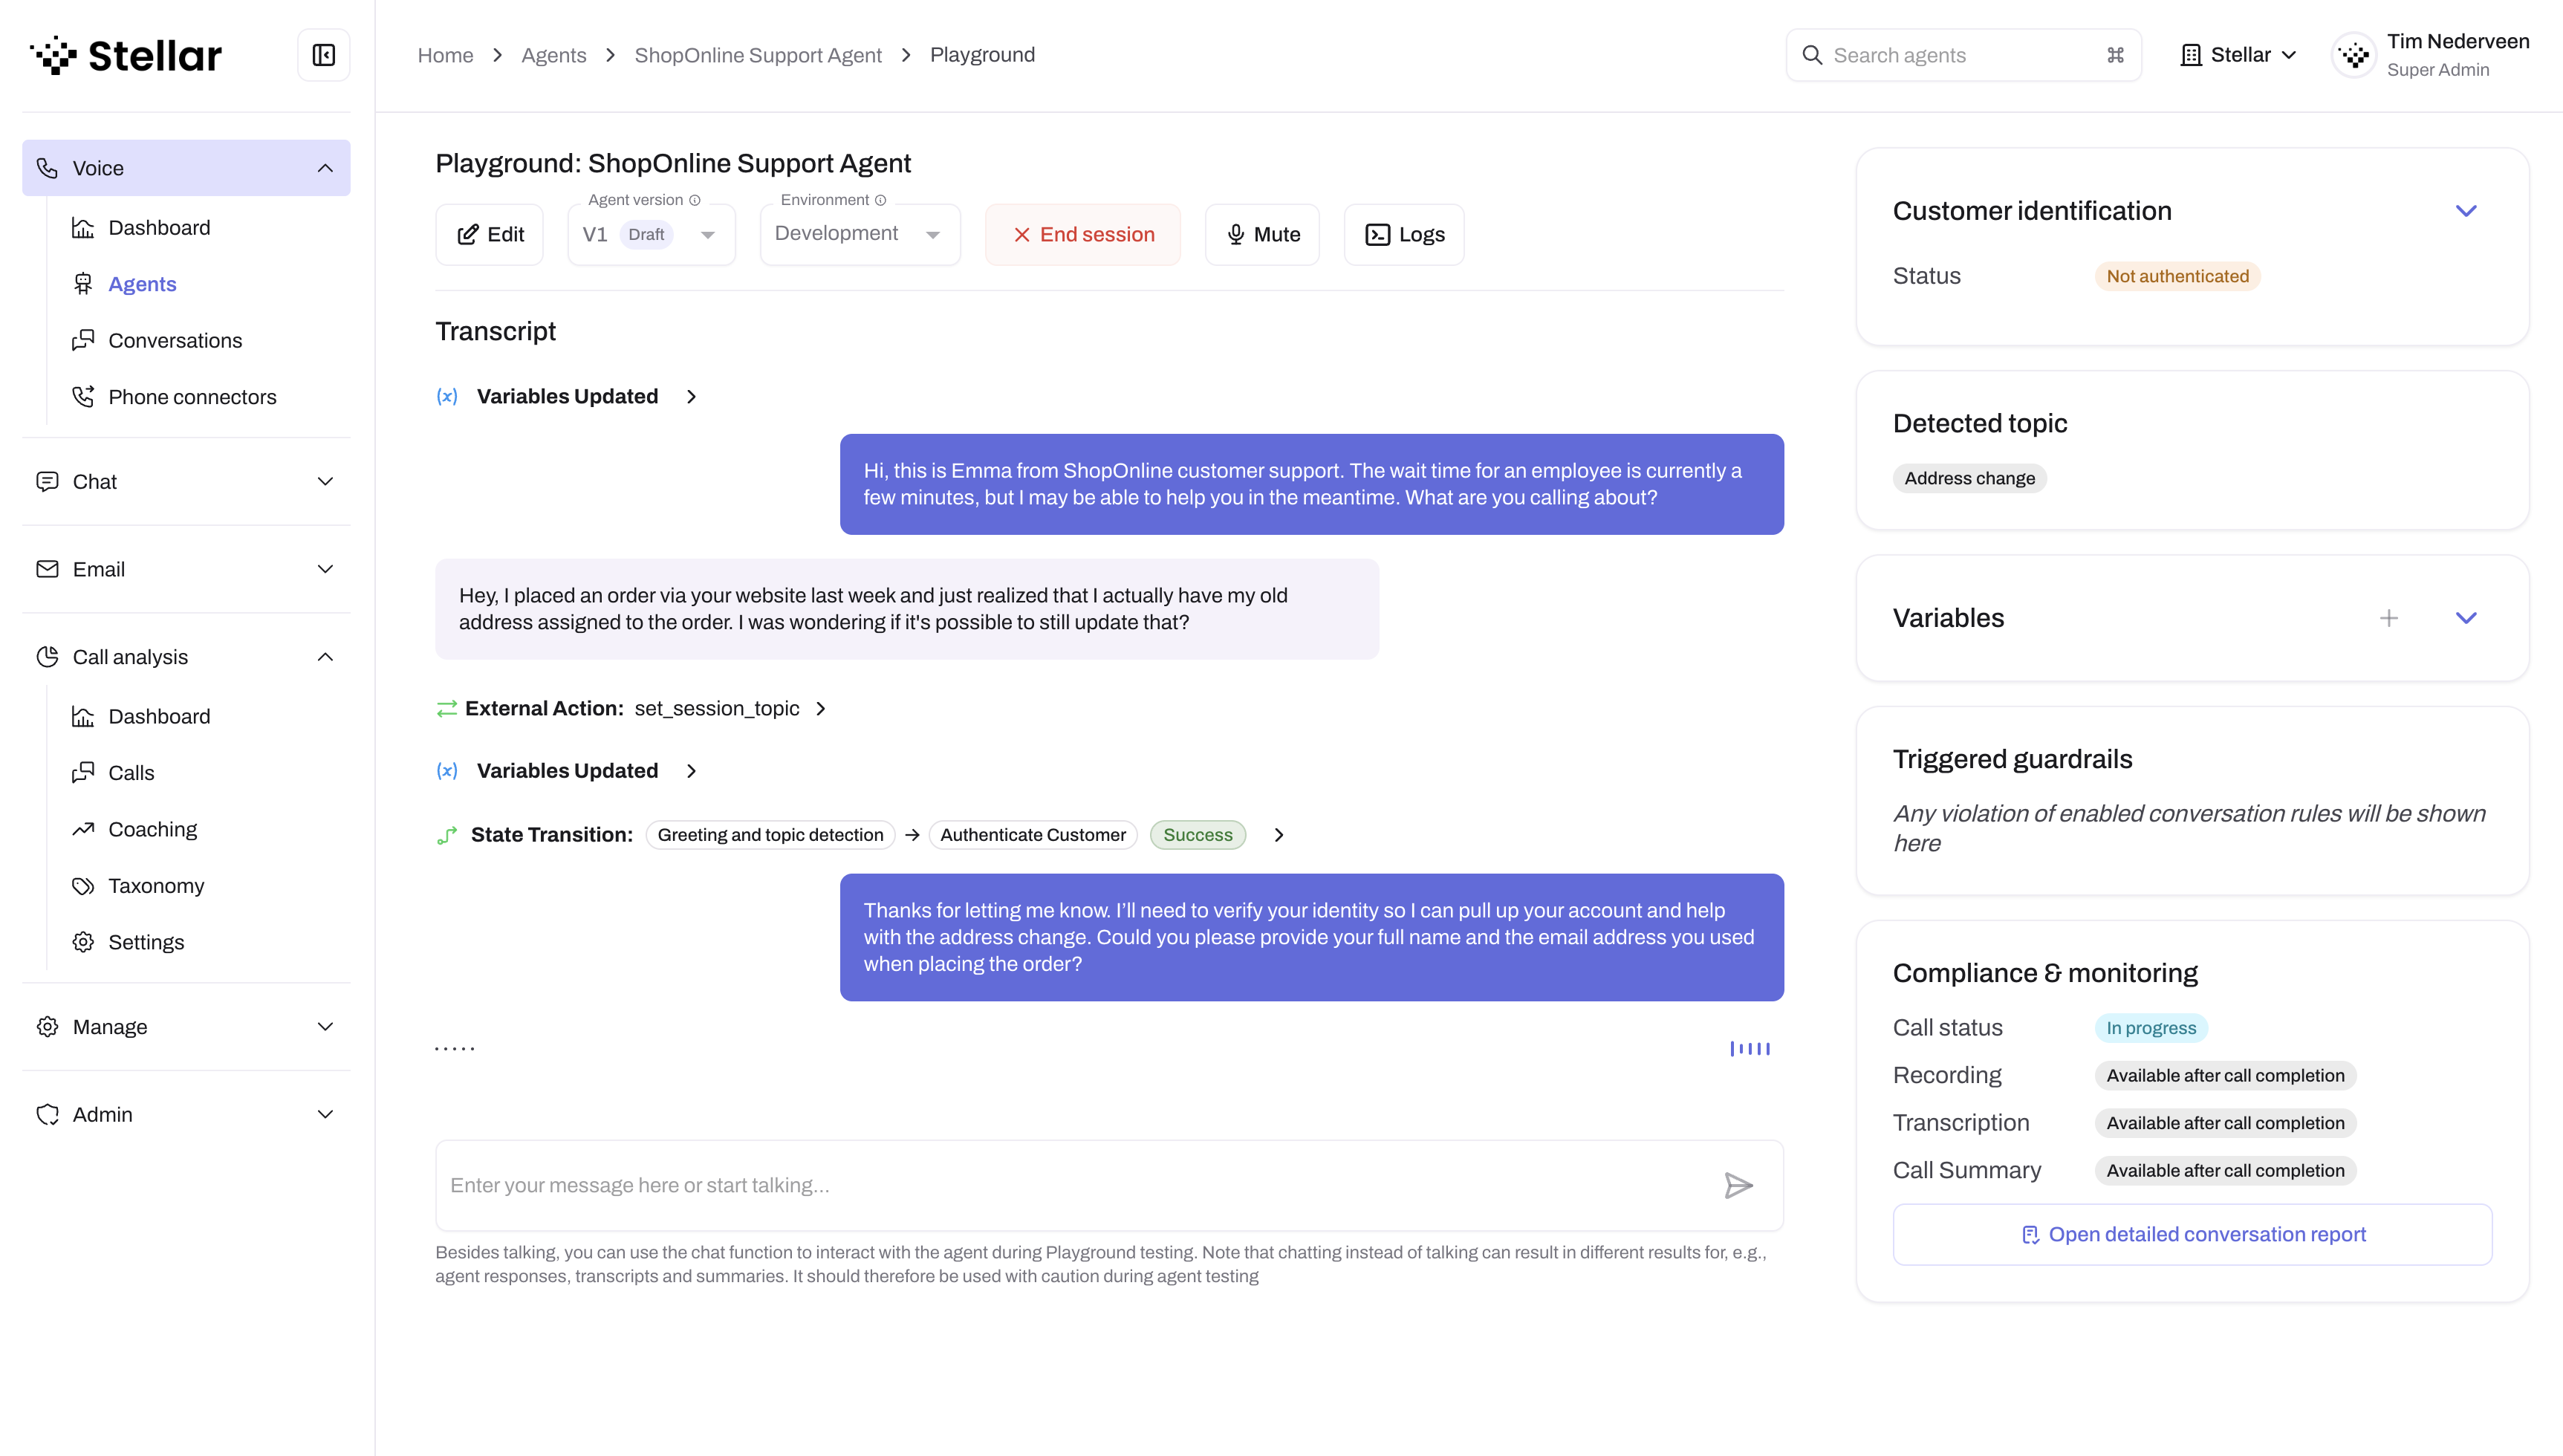2563x1456 pixels.
Task: Click the Stellar logo
Action: click(126, 55)
